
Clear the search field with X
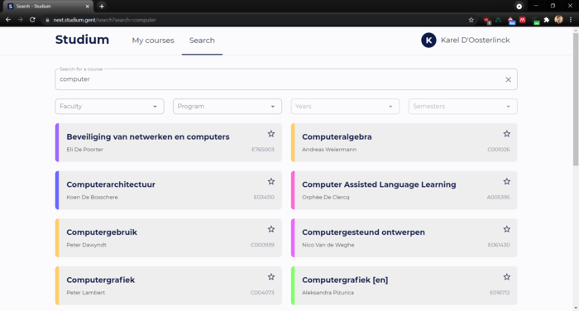(508, 79)
